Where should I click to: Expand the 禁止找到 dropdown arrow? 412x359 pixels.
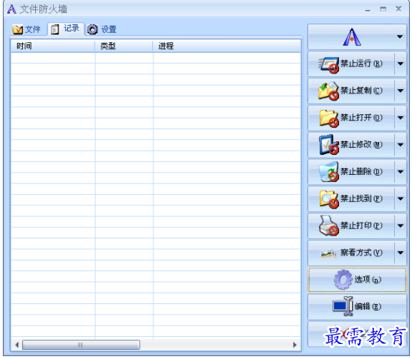point(401,199)
